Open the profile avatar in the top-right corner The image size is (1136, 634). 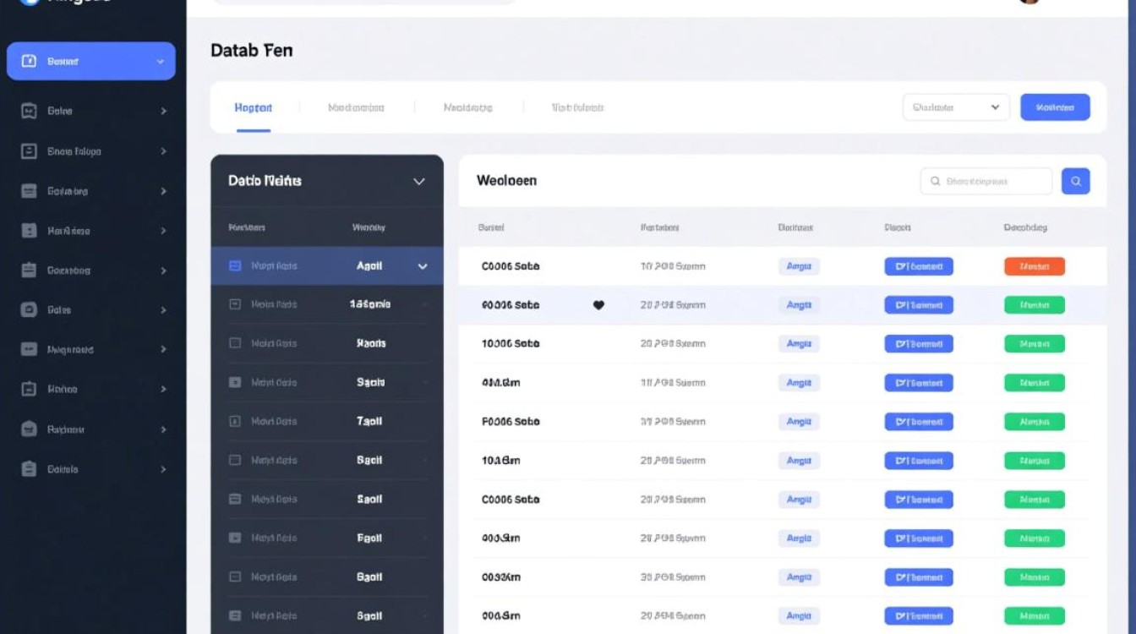coord(1029,2)
